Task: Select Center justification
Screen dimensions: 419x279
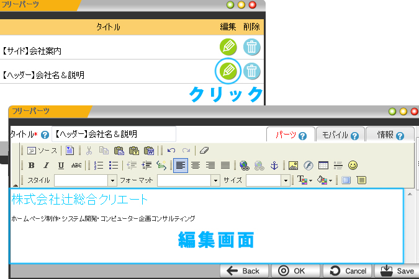Action: (x=196, y=166)
